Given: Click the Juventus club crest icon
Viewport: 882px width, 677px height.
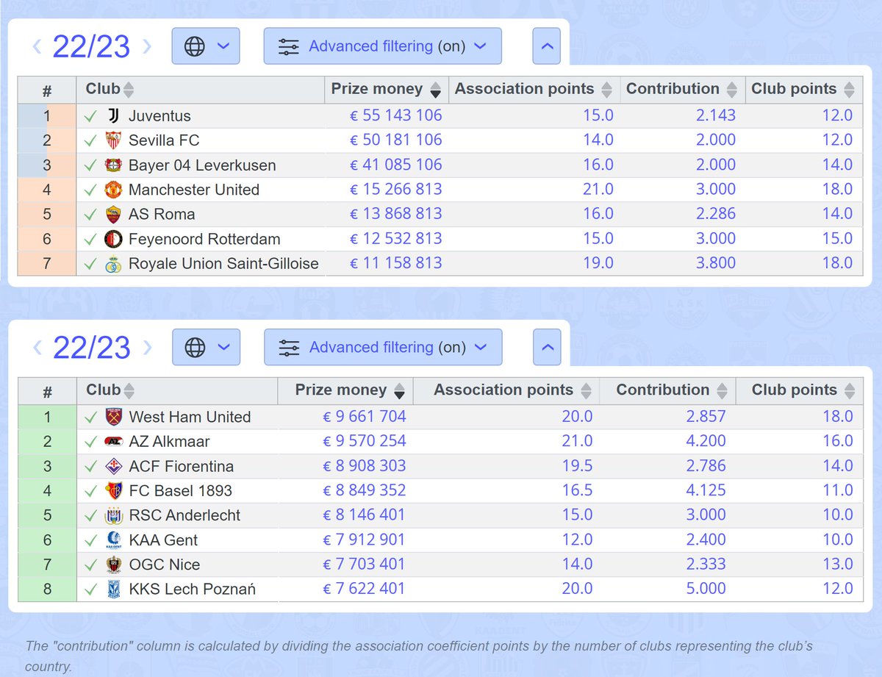Looking at the screenshot, I should 113,116.
